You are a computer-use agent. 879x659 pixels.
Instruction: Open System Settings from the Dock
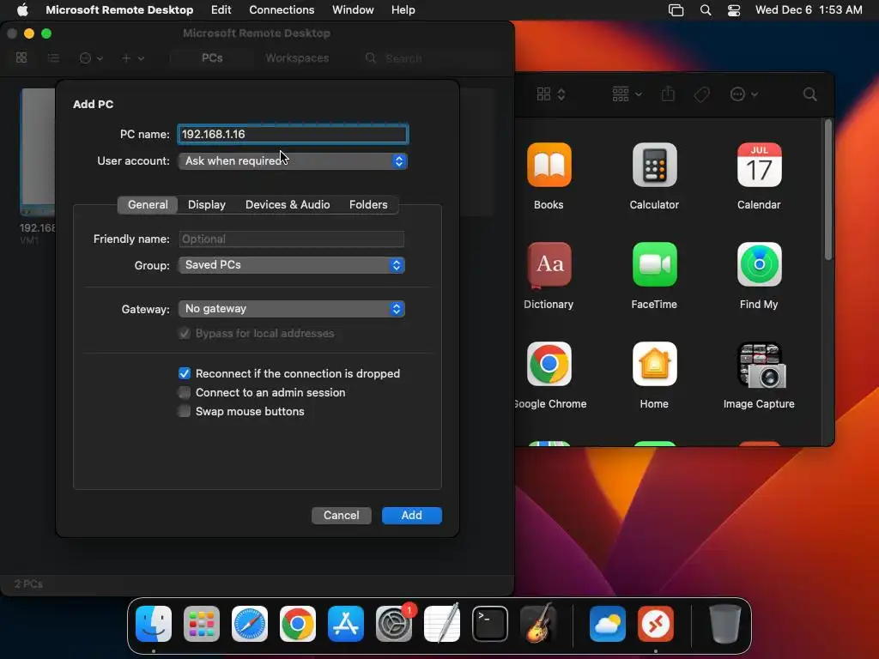pyautogui.click(x=394, y=624)
